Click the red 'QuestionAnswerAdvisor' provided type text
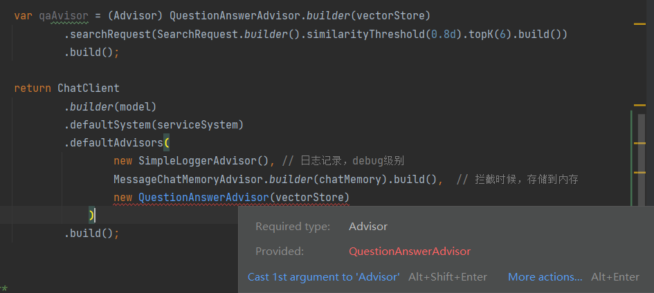 pos(410,252)
